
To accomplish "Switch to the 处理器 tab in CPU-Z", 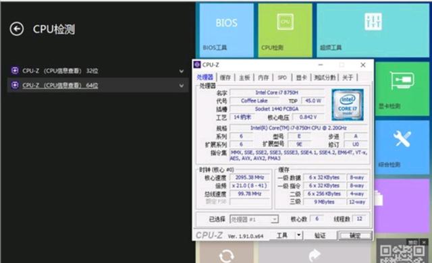I will click(x=205, y=78).
